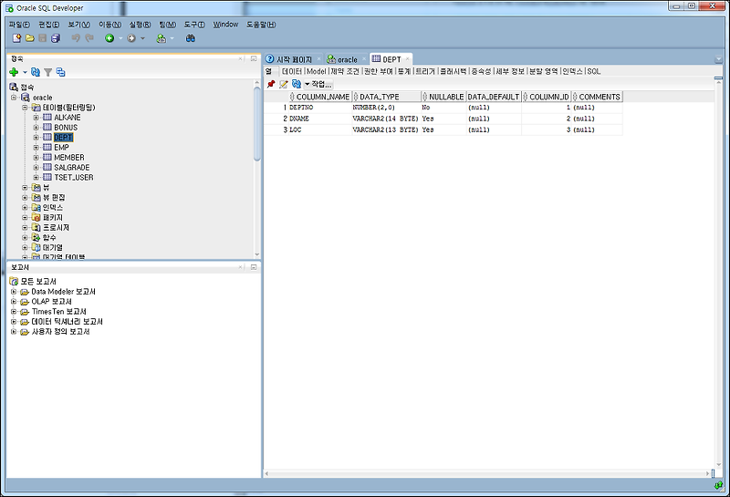Click the Refresh icon in the DEPT tab toolbar
Image resolution: width=730 pixels, height=497 pixels.
pyautogui.click(x=296, y=84)
